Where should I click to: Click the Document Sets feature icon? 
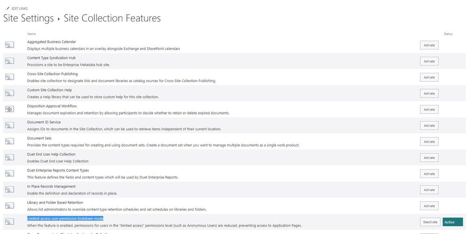(x=10, y=142)
